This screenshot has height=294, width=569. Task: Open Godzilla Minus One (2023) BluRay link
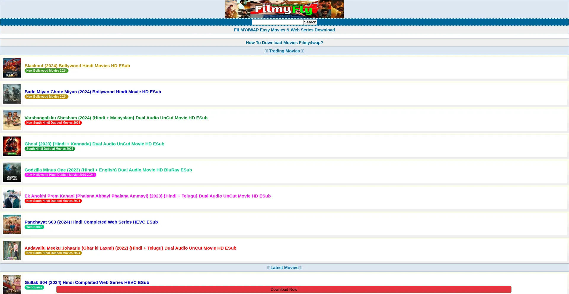108,170
